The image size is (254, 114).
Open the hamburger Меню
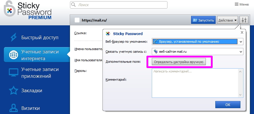point(242,4)
